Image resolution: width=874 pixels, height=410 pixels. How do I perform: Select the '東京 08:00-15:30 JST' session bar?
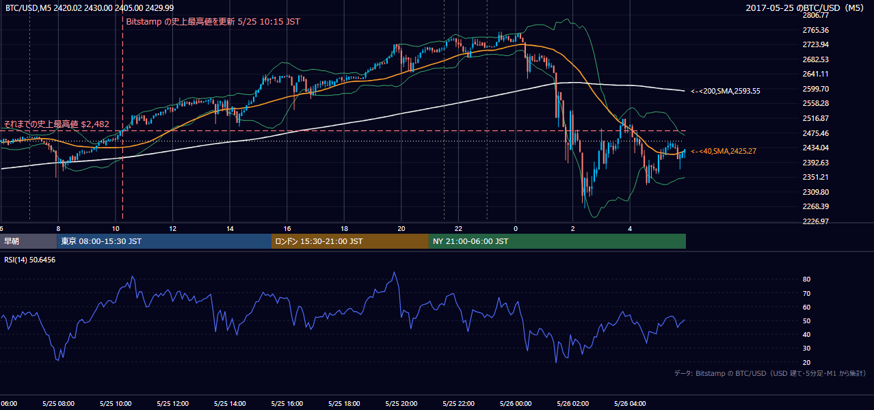164,241
